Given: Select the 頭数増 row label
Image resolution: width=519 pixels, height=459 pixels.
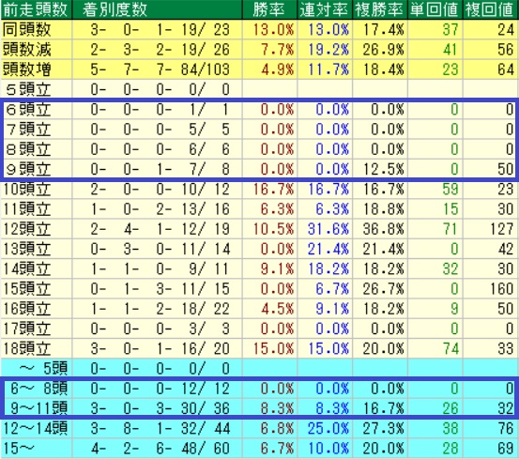Looking at the screenshot, I should (27, 69).
